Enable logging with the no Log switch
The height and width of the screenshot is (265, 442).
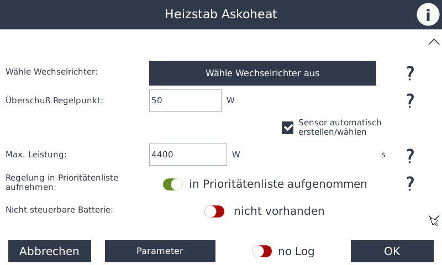coord(262,252)
